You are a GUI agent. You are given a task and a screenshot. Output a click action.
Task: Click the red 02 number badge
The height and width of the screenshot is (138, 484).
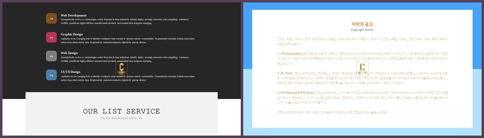click(51, 37)
